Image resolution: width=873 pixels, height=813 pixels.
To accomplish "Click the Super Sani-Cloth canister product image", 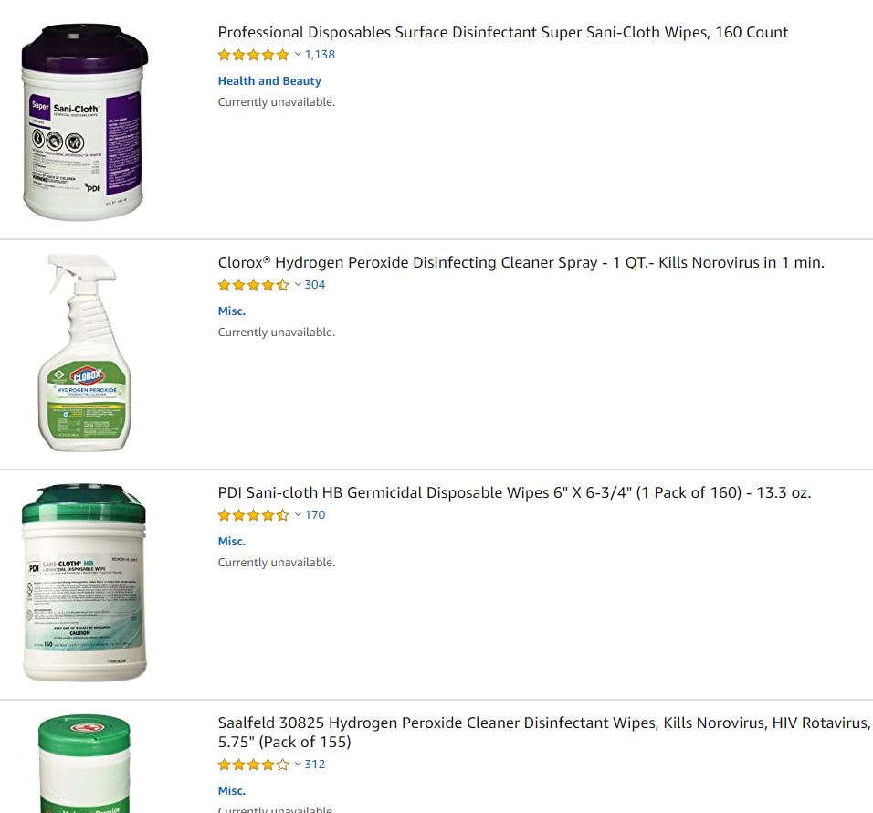I will [85, 121].
